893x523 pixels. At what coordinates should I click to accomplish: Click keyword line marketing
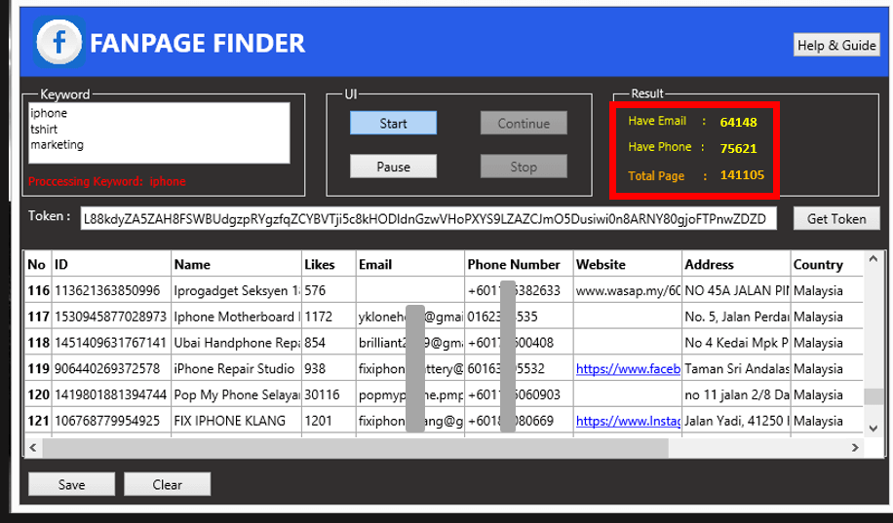[57, 144]
